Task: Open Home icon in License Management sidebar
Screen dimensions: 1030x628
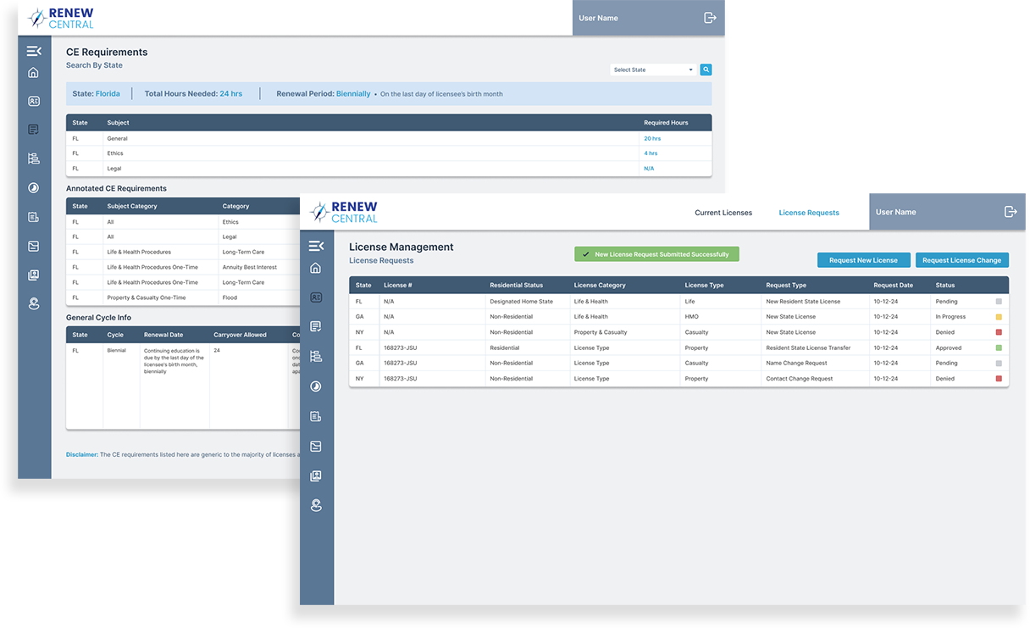Action: point(316,269)
